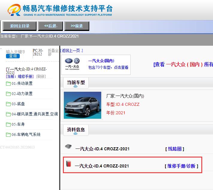Click the red repair manual book icon

pos(69,164)
